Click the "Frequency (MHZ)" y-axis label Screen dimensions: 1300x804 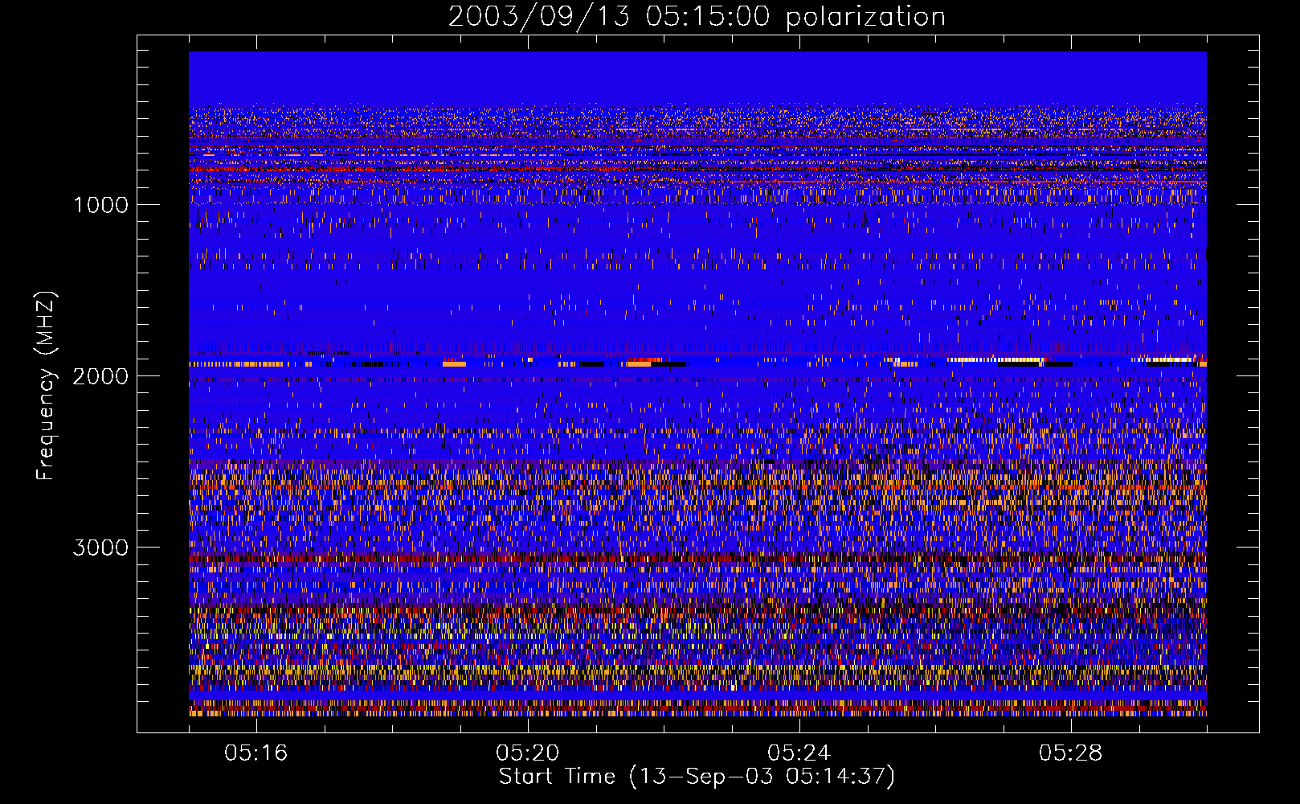47,386
